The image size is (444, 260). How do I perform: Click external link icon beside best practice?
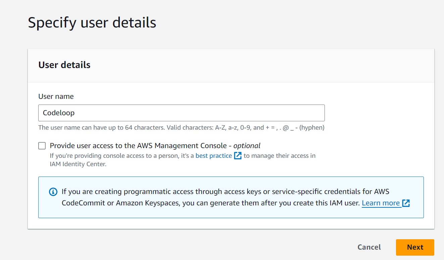pyautogui.click(x=238, y=156)
